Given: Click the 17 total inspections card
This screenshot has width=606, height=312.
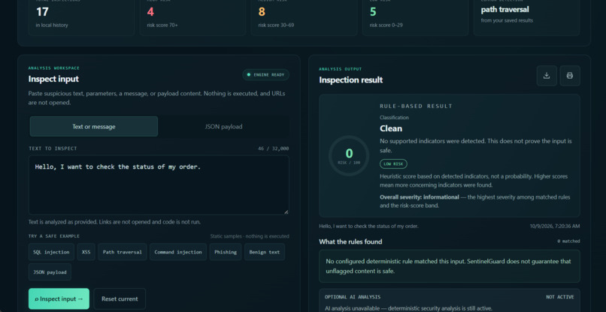Looking at the screenshot, I should [x=81, y=18].
